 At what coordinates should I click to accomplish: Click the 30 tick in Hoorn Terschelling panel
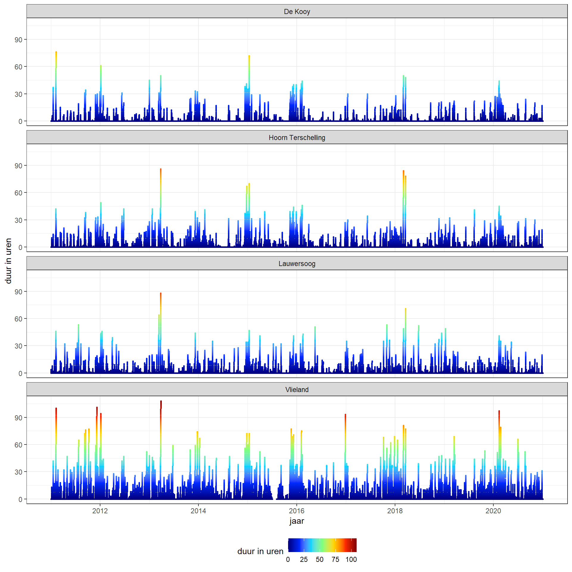(x=18, y=220)
